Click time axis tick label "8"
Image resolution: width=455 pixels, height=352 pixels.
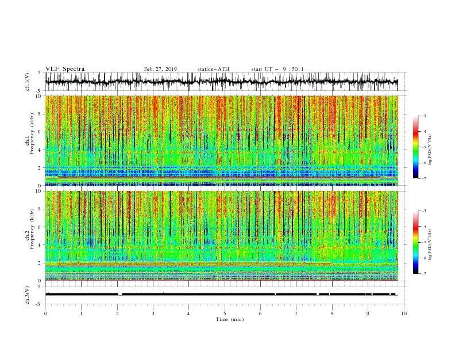[x=332, y=313]
